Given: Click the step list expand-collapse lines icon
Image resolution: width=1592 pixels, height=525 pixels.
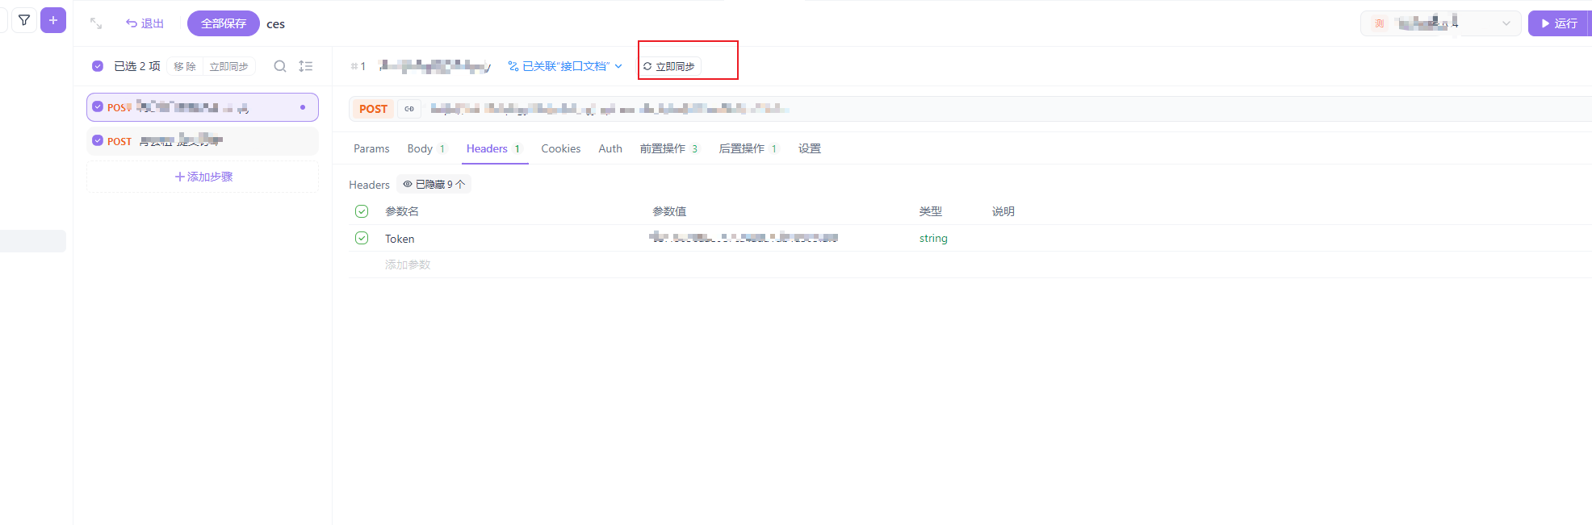Looking at the screenshot, I should pos(306,66).
